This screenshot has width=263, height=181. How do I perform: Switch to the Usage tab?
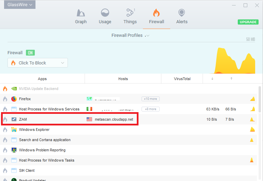(x=105, y=17)
